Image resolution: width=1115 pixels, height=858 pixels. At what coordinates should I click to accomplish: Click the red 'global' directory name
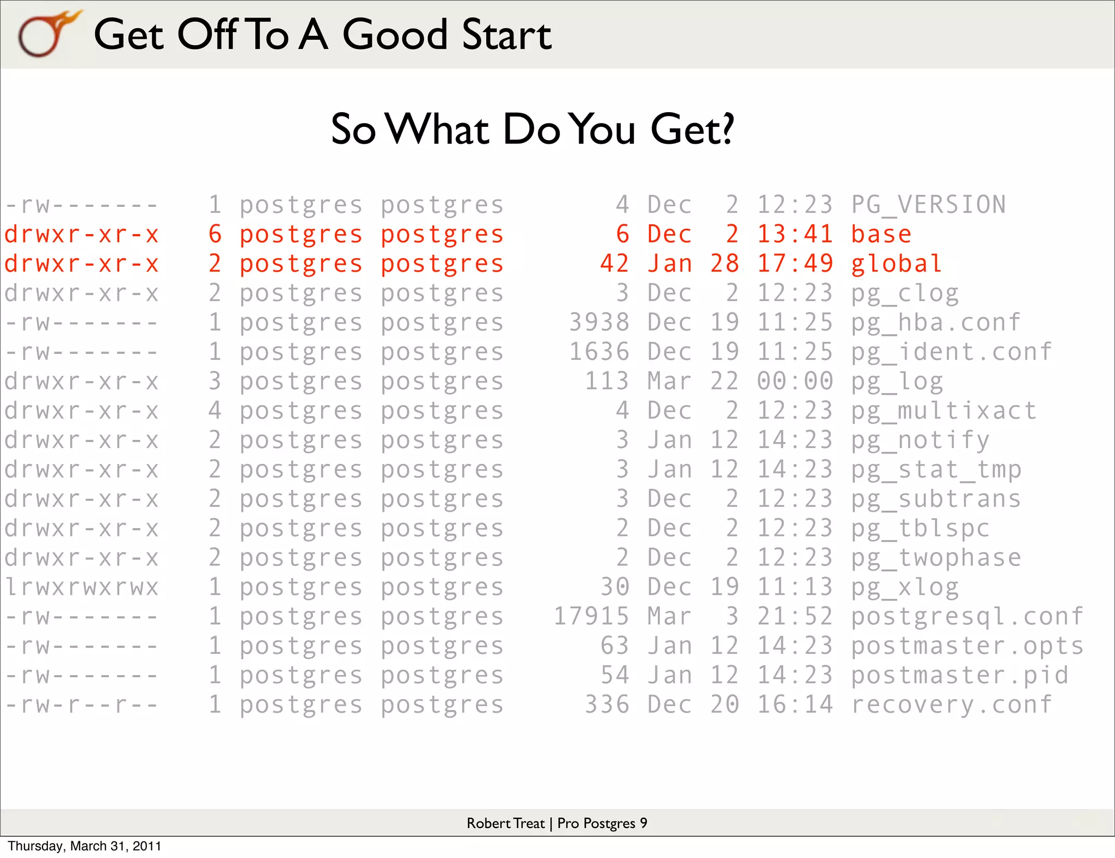897,264
